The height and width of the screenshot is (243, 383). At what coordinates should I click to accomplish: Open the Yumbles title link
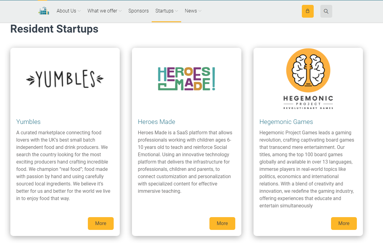28,122
